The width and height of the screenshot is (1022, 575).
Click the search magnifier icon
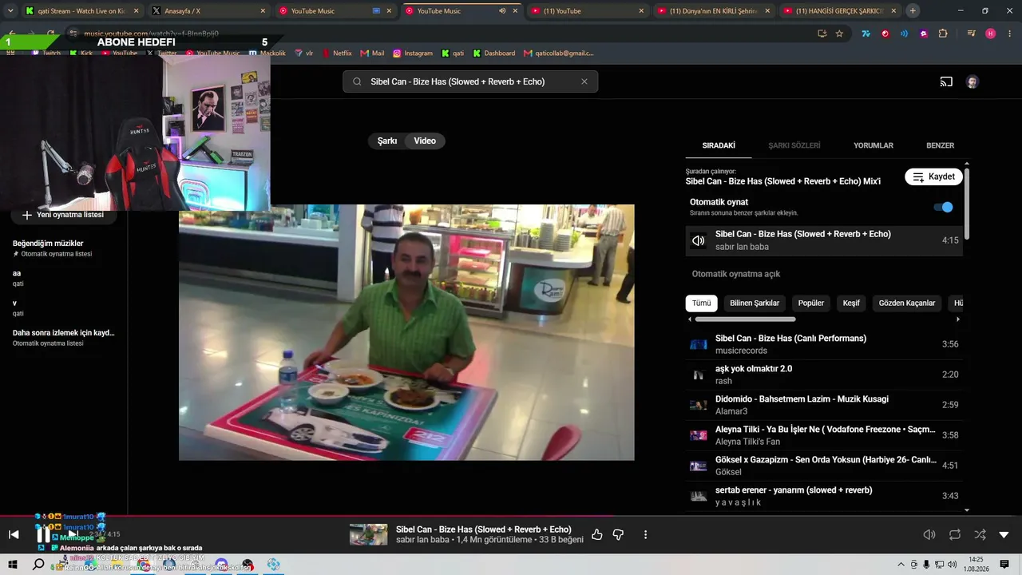357,81
